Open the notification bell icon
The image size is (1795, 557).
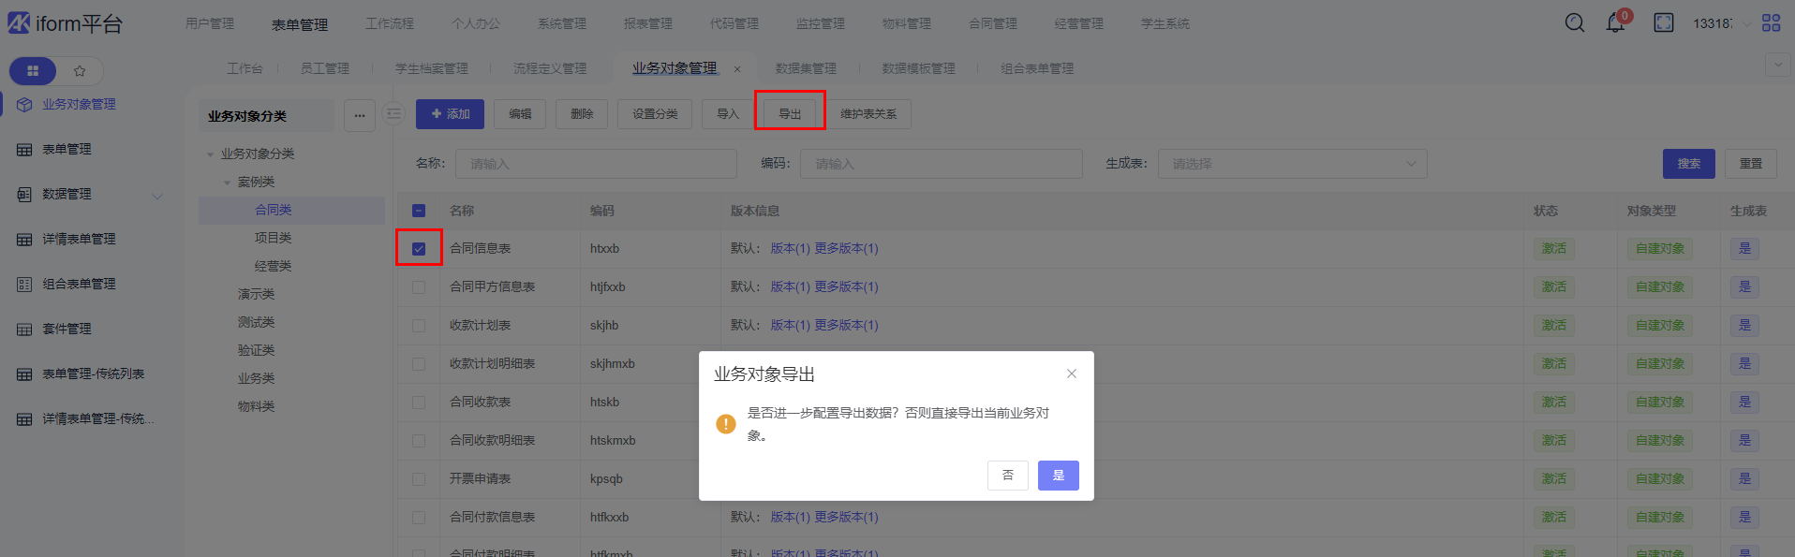pyautogui.click(x=1616, y=22)
